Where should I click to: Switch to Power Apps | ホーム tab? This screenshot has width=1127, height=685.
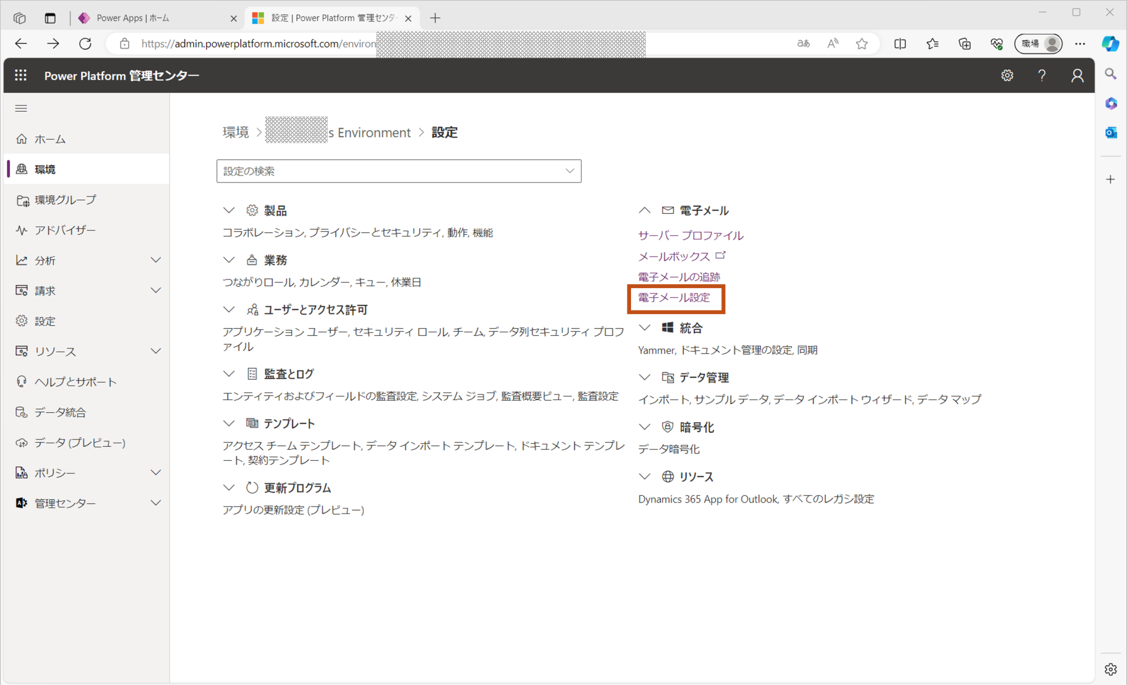pyautogui.click(x=157, y=18)
